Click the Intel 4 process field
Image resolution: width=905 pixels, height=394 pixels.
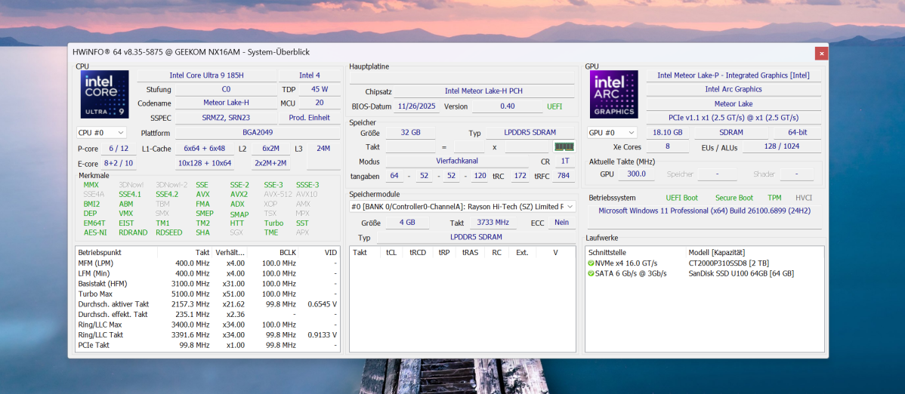[310, 75]
